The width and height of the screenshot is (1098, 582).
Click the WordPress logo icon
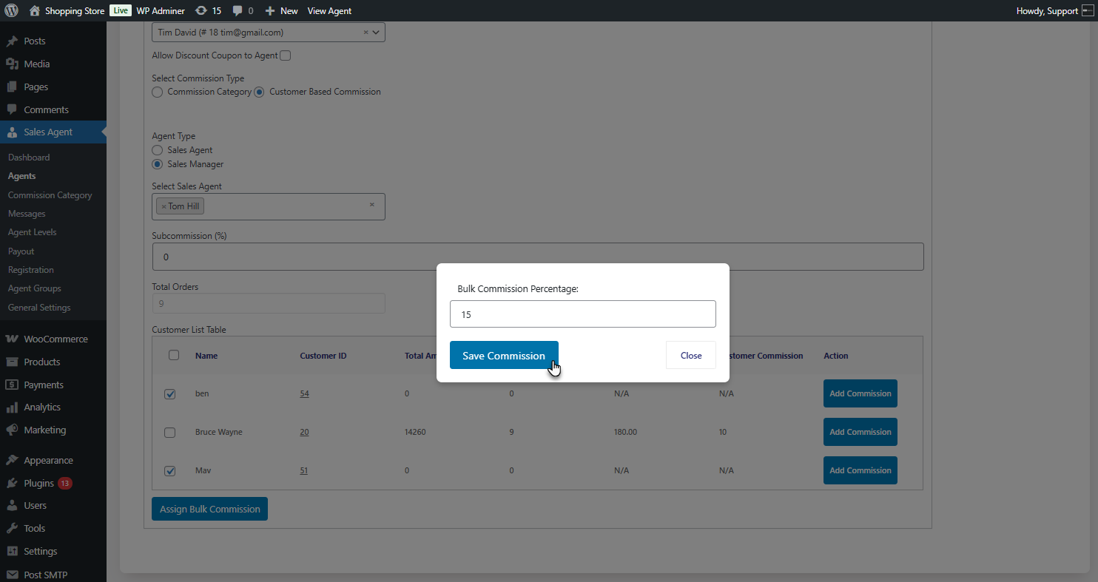tap(11, 10)
